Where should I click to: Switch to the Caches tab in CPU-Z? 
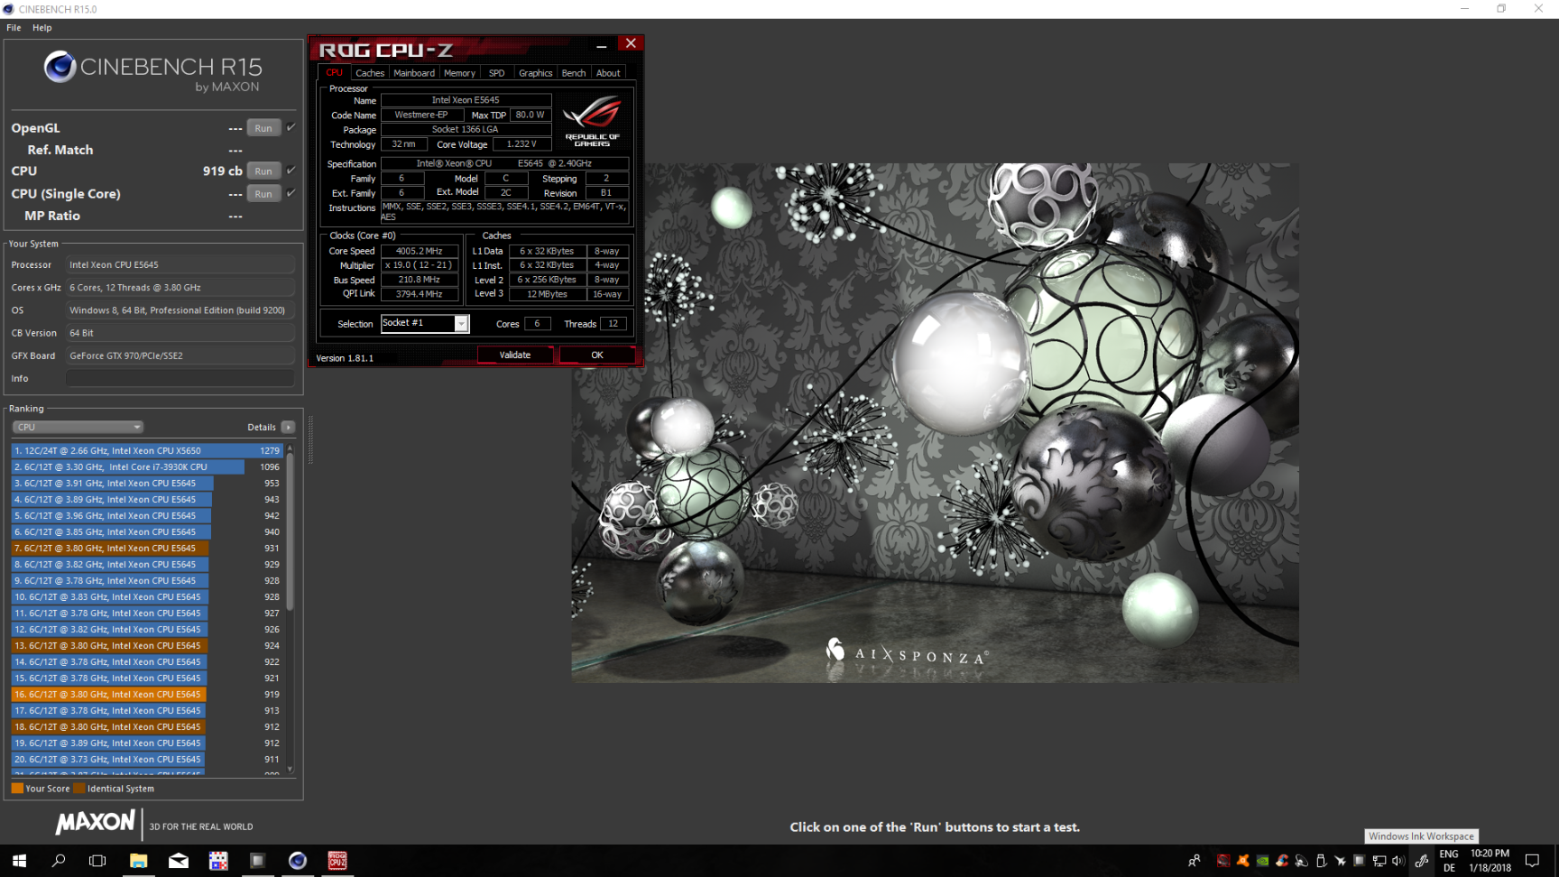pyautogui.click(x=370, y=73)
